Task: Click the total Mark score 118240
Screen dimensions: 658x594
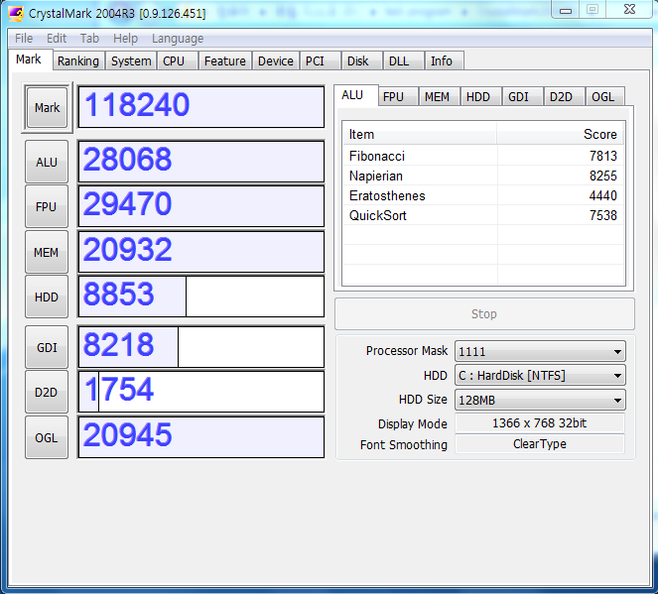Action: pyautogui.click(x=201, y=107)
